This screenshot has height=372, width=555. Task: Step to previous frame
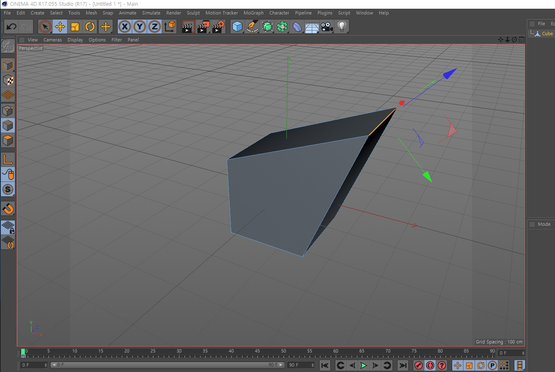(352, 365)
